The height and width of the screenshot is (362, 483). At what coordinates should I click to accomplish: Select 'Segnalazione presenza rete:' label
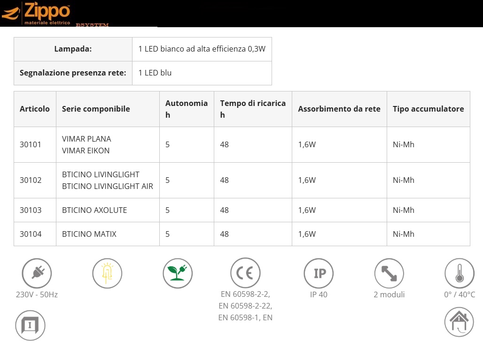[73, 73]
